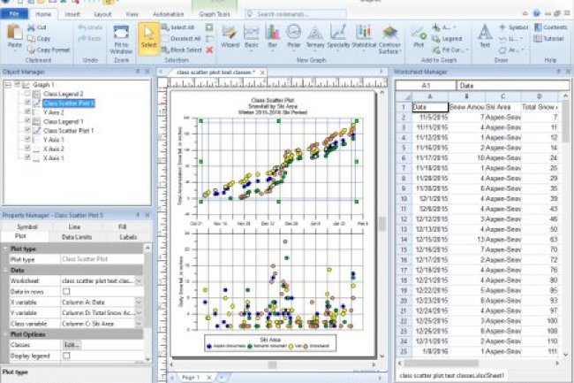Image resolution: width=574 pixels, height=383 pixels.
Task: Open Contour Surface graph types
Action: [x=389, y=39]
